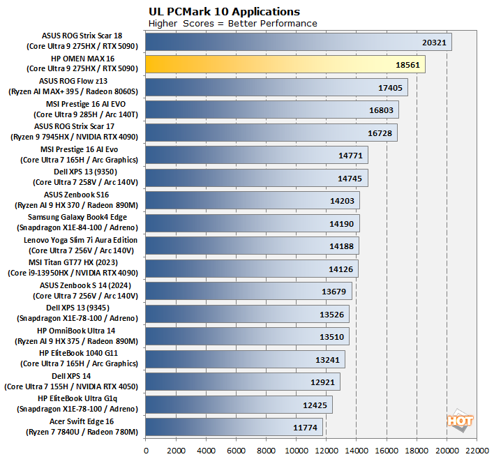Select the ASUS ROG Strix Scar 17 label

tap(75, 132)
